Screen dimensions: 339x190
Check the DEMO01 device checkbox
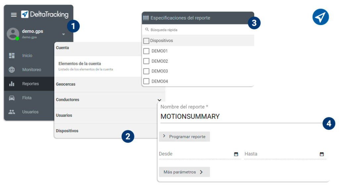[146, 51]
